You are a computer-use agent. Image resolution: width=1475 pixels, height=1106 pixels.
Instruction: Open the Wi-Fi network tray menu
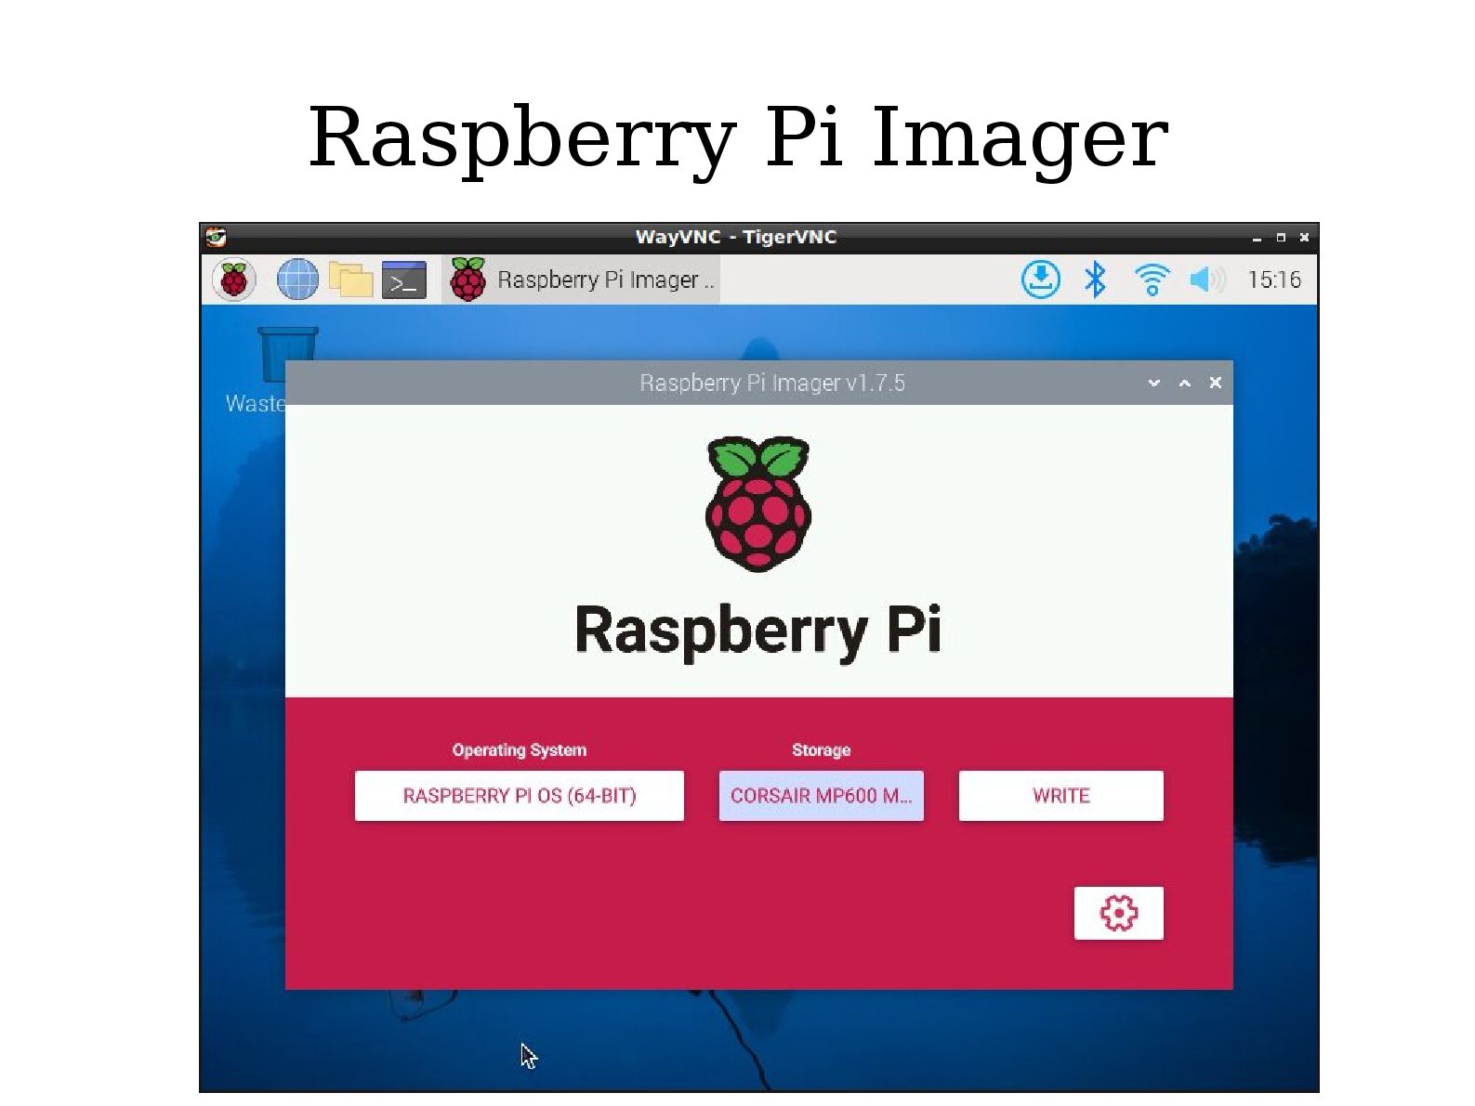[1152, 280]
